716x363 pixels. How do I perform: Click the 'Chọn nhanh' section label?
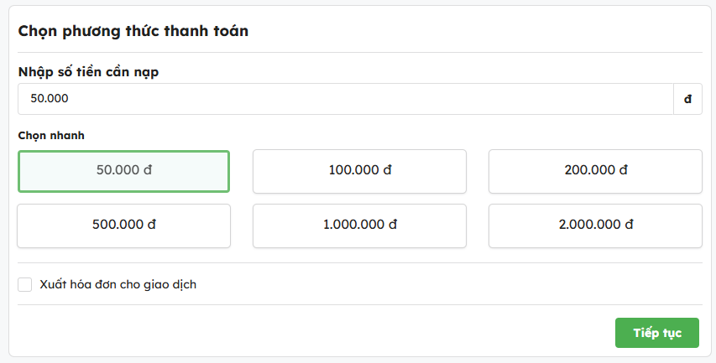coord(51,135)
